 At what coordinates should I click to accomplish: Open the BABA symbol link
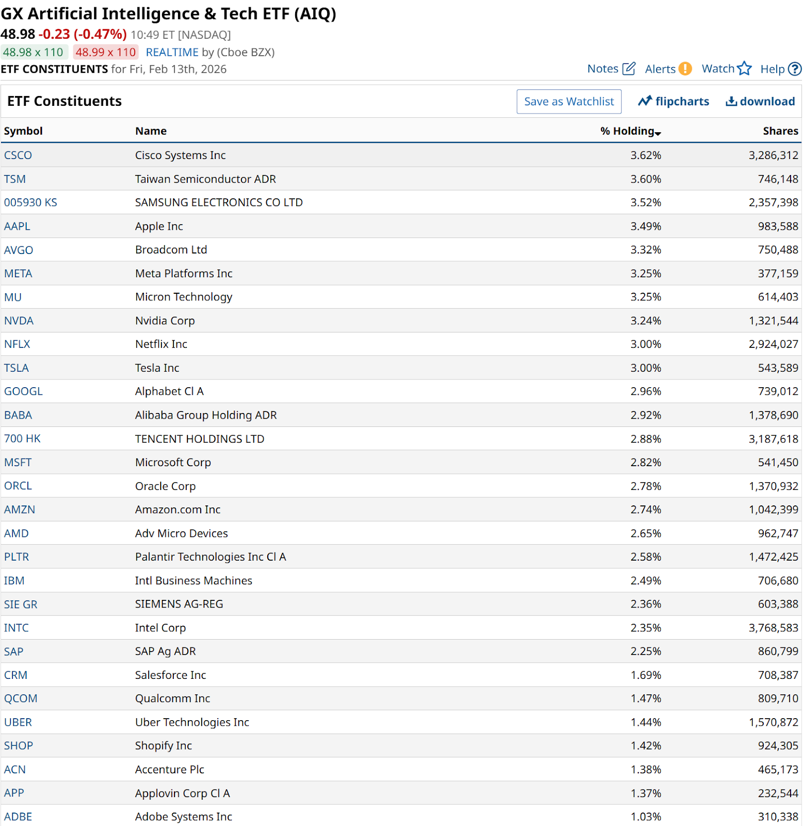(18, 415)
